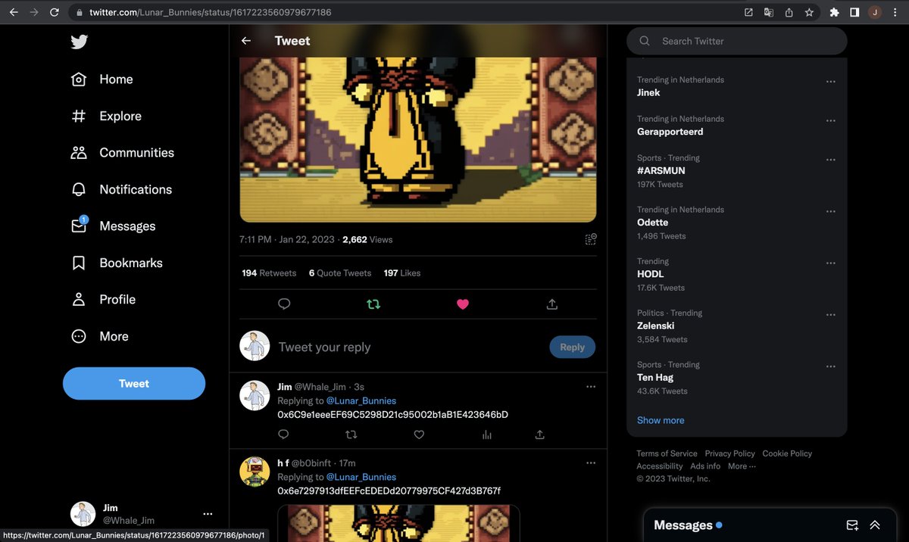The height and width of the screenshot is (542, 909).
Task: Share main tweet using share icon
Action: 552,304
